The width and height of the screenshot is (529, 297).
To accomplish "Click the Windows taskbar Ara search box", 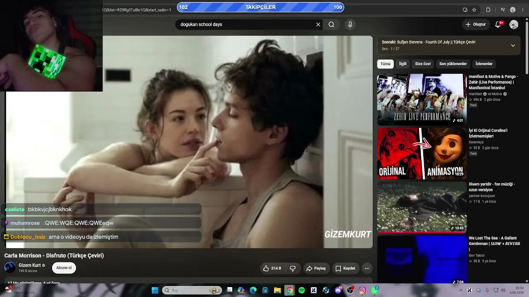I will [192, 290].
